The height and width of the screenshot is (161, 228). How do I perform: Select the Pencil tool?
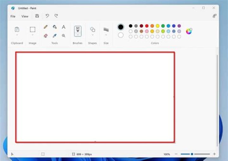[46, 27]
